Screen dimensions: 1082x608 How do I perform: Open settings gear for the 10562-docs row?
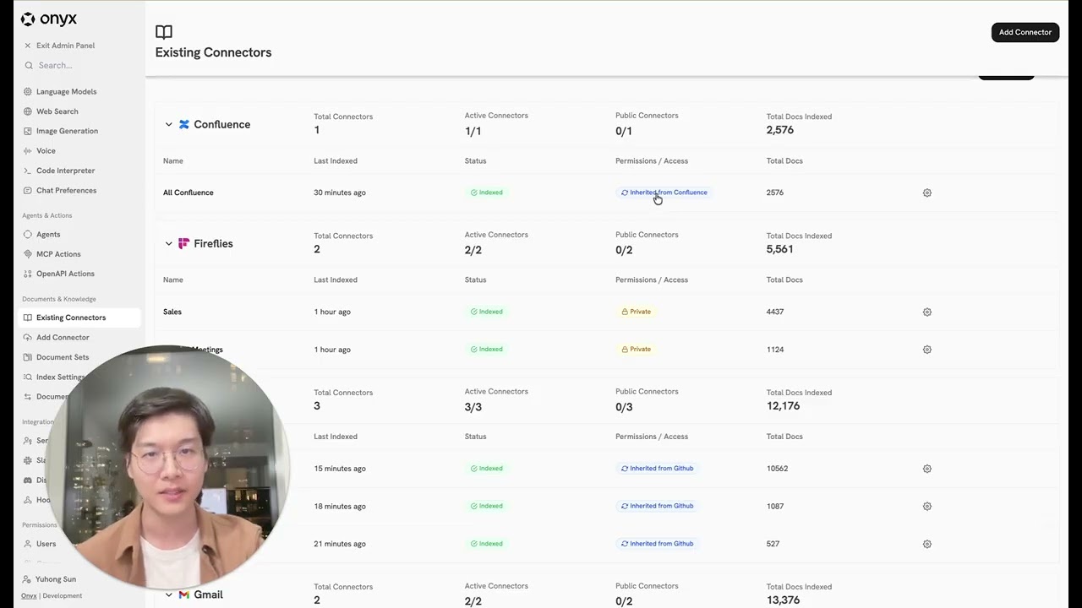point(927,469)
